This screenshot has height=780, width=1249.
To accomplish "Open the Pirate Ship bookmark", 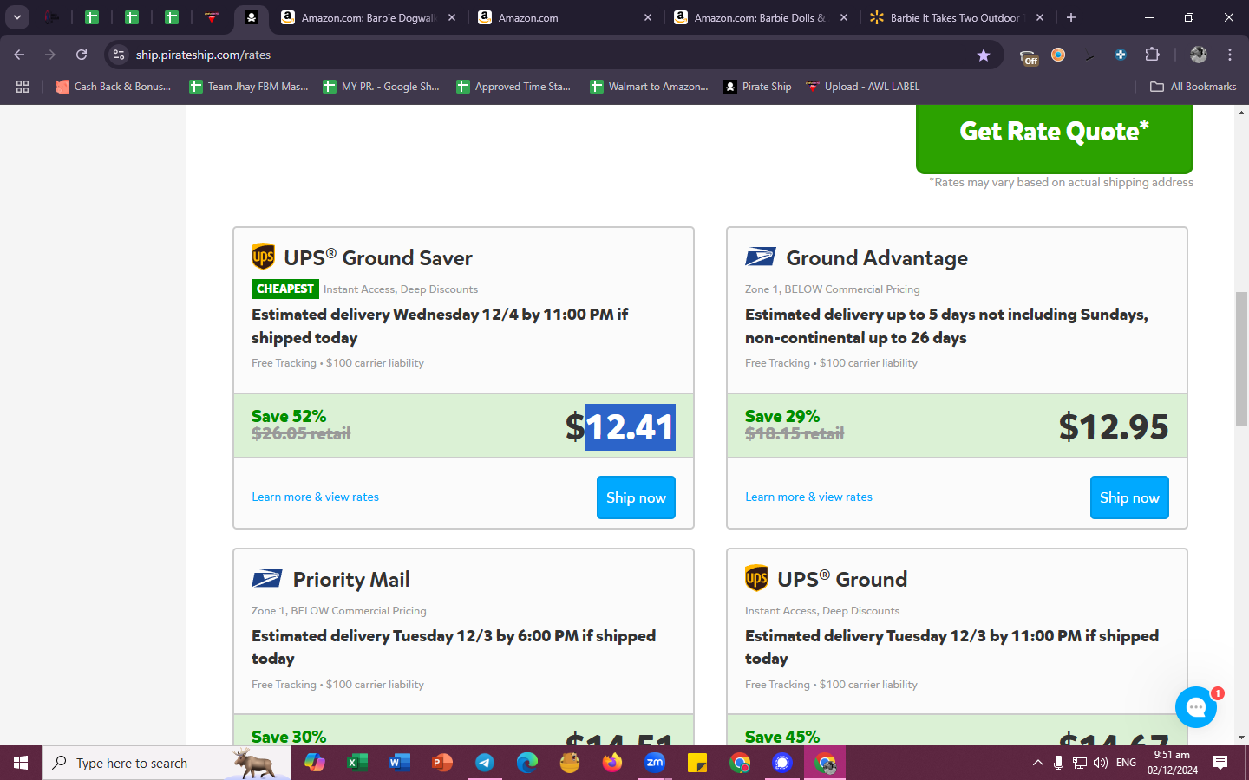I will pos(757,87).
